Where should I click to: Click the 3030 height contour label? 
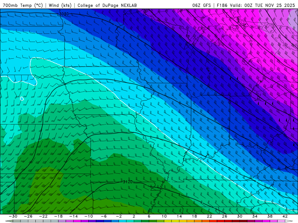64,14
